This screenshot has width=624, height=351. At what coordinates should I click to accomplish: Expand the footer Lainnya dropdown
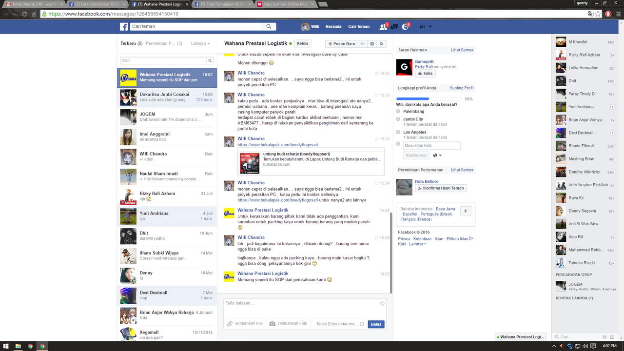point(417,244)
